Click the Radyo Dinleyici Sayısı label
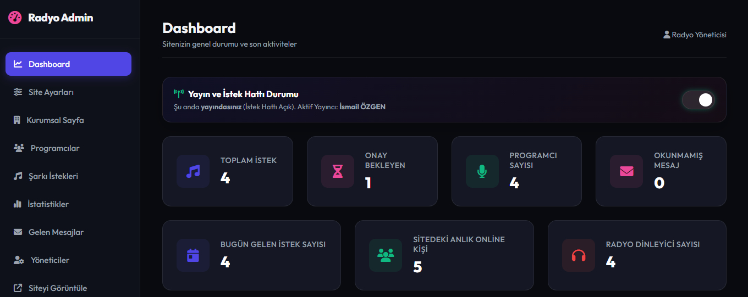 [653, 244]
